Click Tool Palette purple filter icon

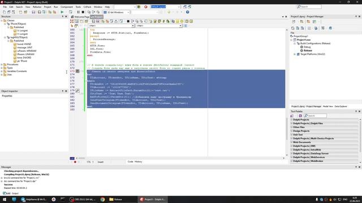tap(300, 116)
